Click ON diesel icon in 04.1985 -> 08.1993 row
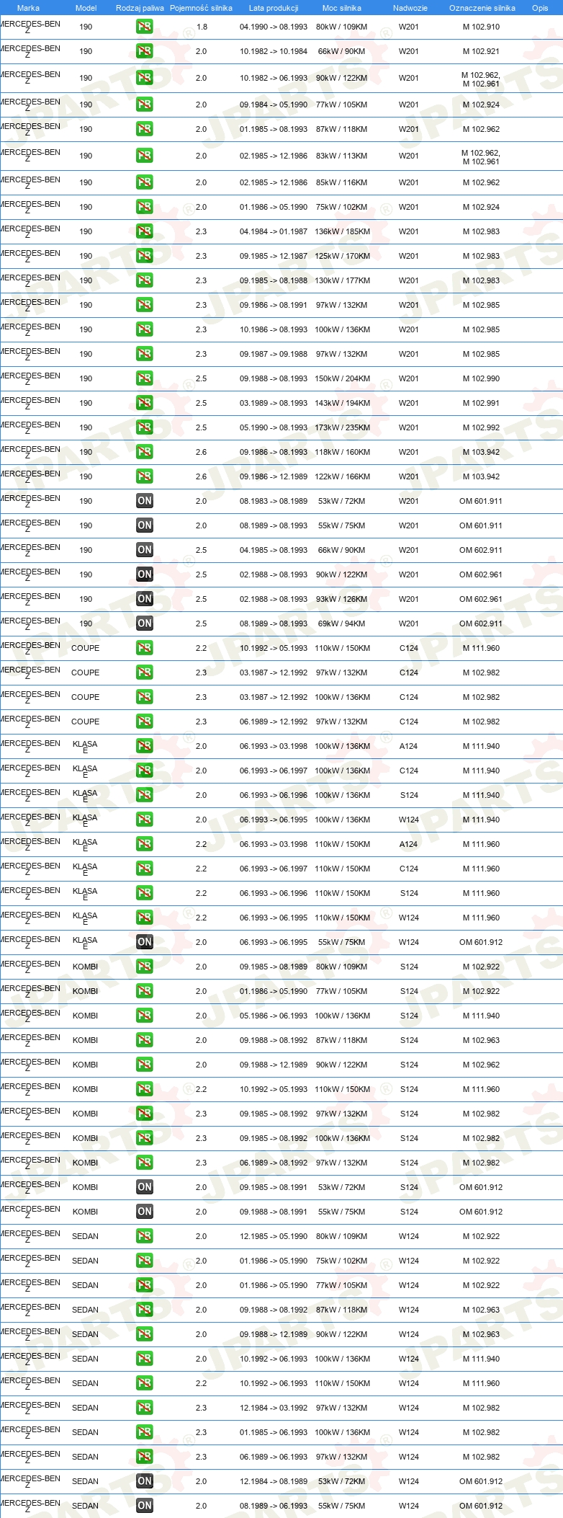The width and height of the screenshot is (563, 1518). pos(145,550)
